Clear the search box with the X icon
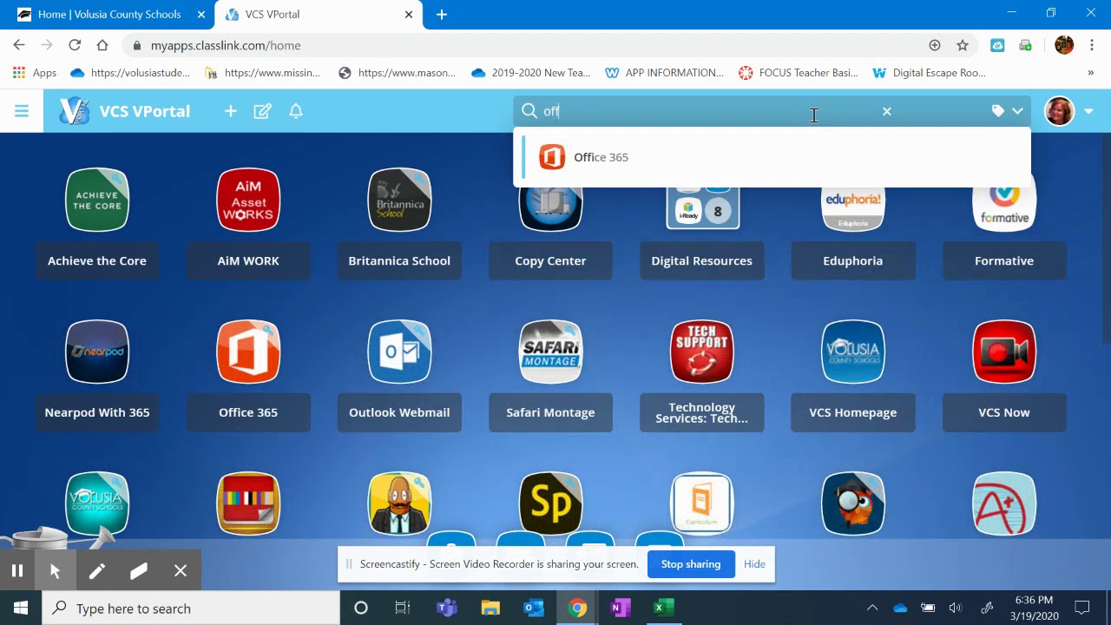The width and height of the screenshot is (1111, 625). (887, 111)
